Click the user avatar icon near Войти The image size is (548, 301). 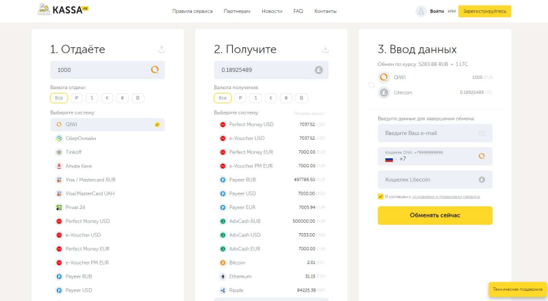(421, 11)
